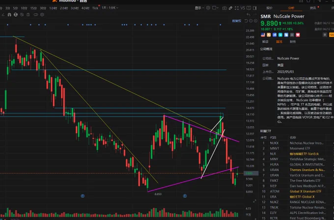Toggle the magnet snap drawing mode

click(9, 15)
